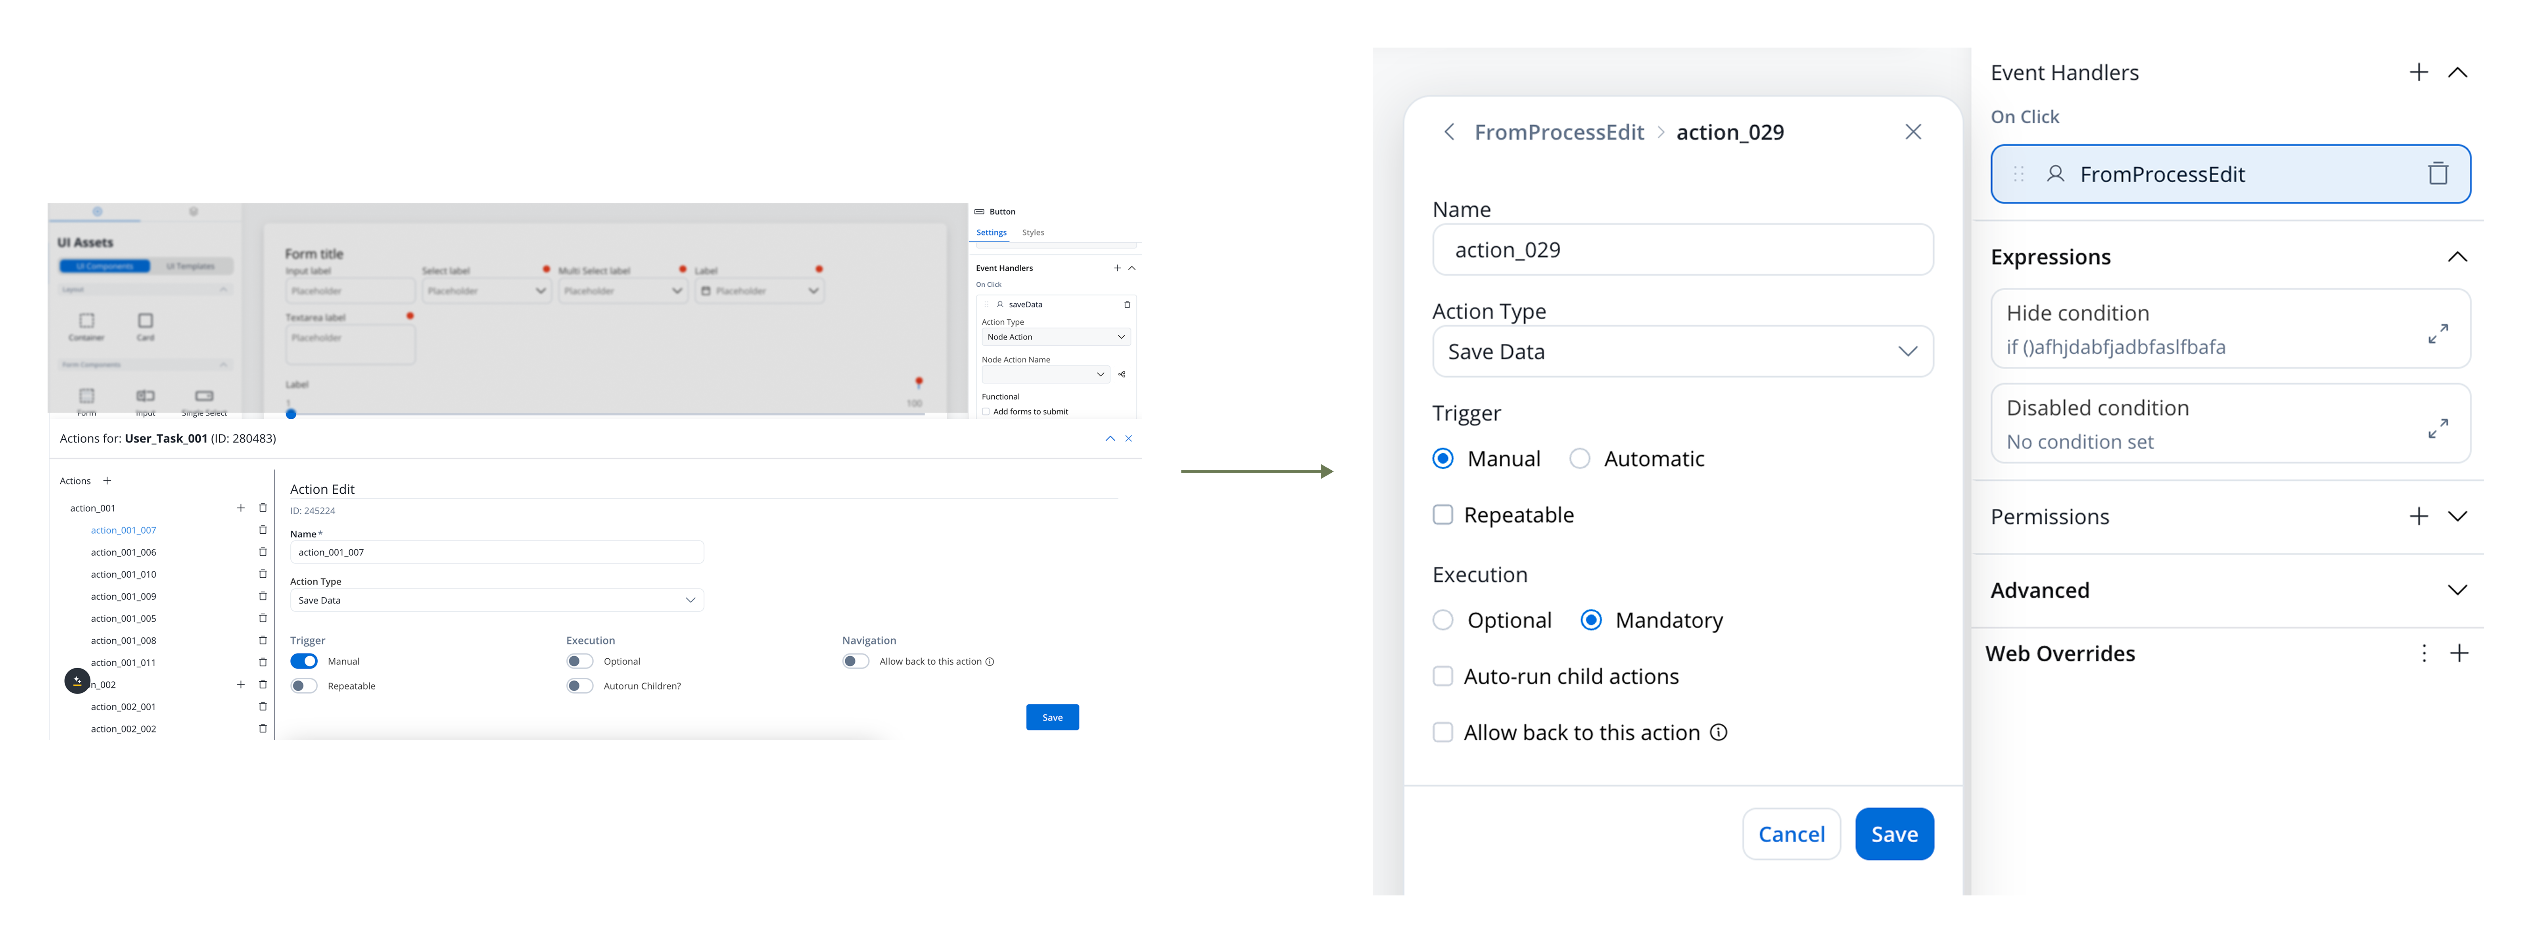Select the Automatic trigger radio button
This screenshot has width=2532, height=943.
pos(1580,459)
